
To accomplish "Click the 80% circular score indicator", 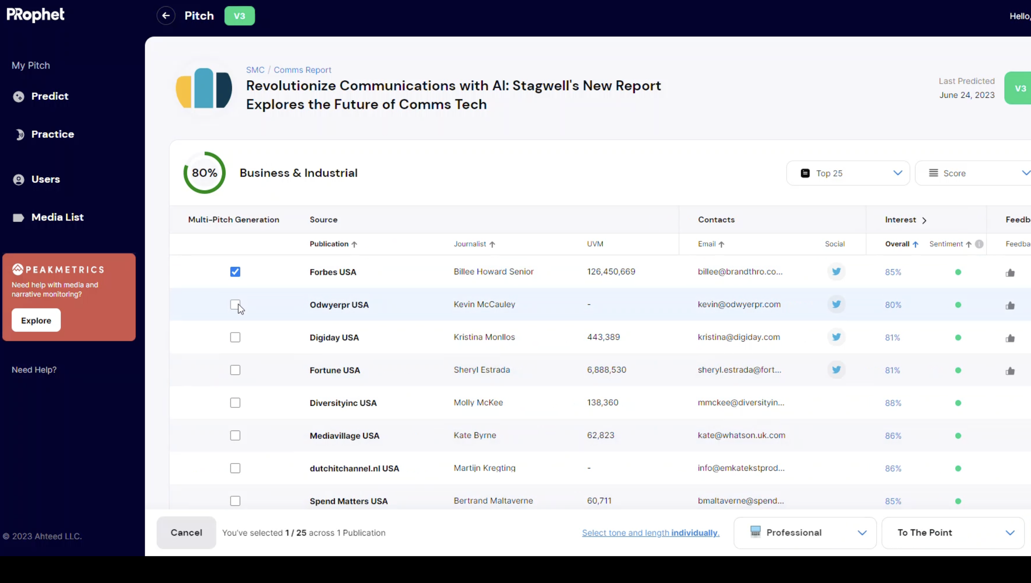I will click(x=205, y=173).
